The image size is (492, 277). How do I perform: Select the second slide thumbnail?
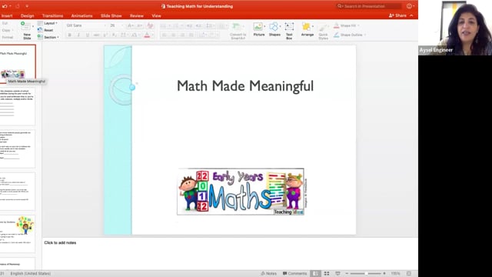pos(18,107)
